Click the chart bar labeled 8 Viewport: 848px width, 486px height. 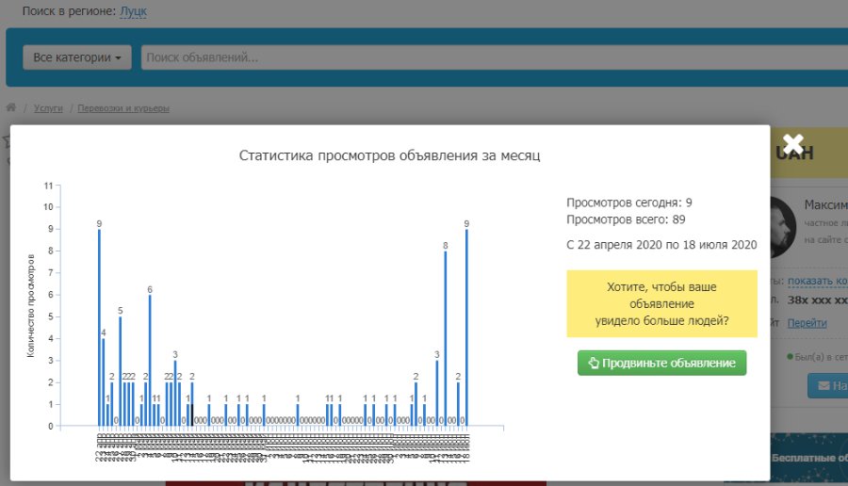pos(446,339)
